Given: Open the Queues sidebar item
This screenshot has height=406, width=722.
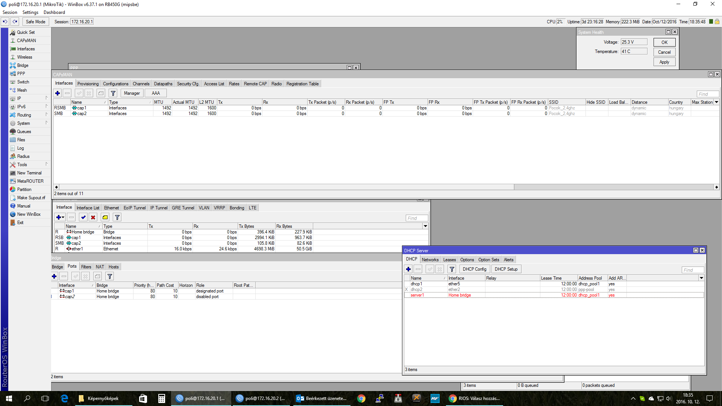Looking at the screenshot, I should point(24,132).
